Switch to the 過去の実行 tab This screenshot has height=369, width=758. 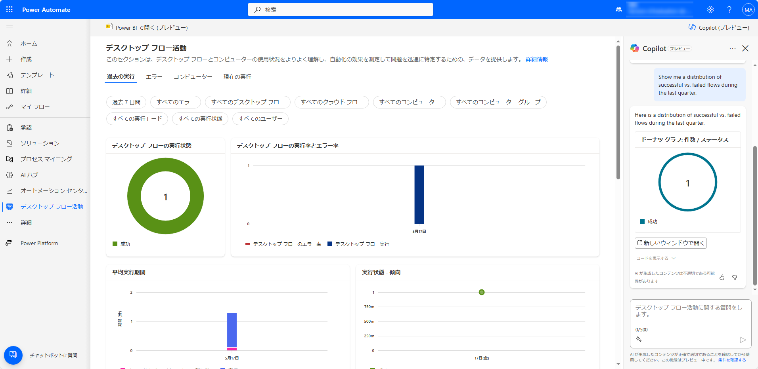coord(121,76)
